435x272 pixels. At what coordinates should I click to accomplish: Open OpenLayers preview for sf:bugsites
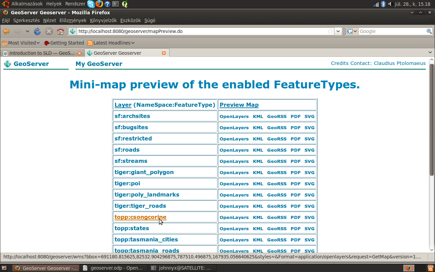[x=234, y=128]
